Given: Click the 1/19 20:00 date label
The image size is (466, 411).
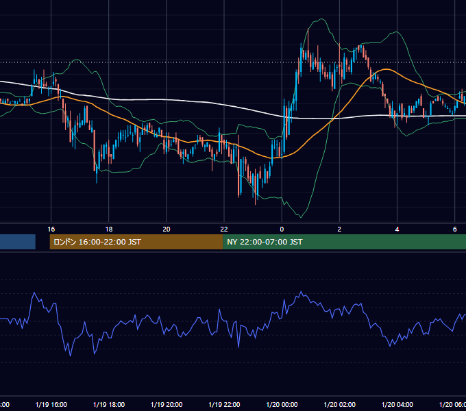Looking at the screenshot, I should tap(167, 404).
